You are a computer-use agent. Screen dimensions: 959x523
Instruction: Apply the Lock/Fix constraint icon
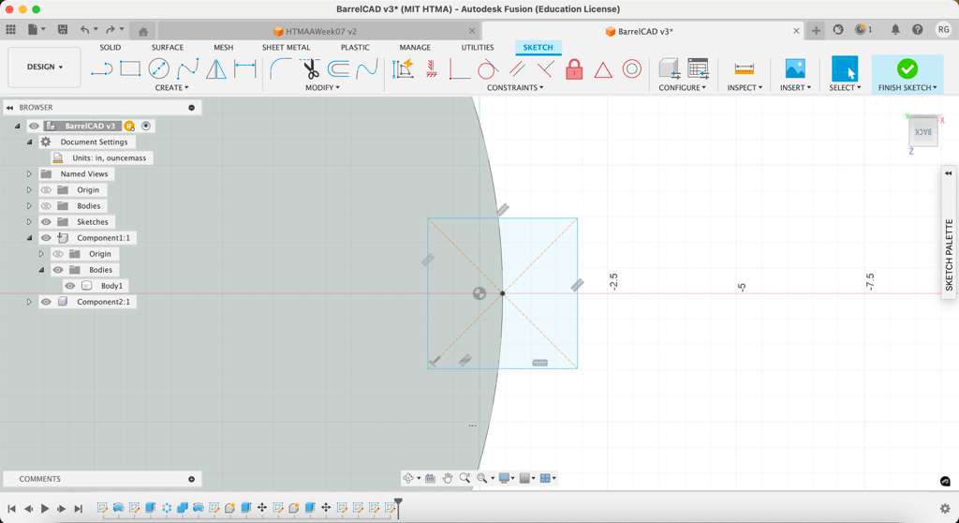pos(574,69)
